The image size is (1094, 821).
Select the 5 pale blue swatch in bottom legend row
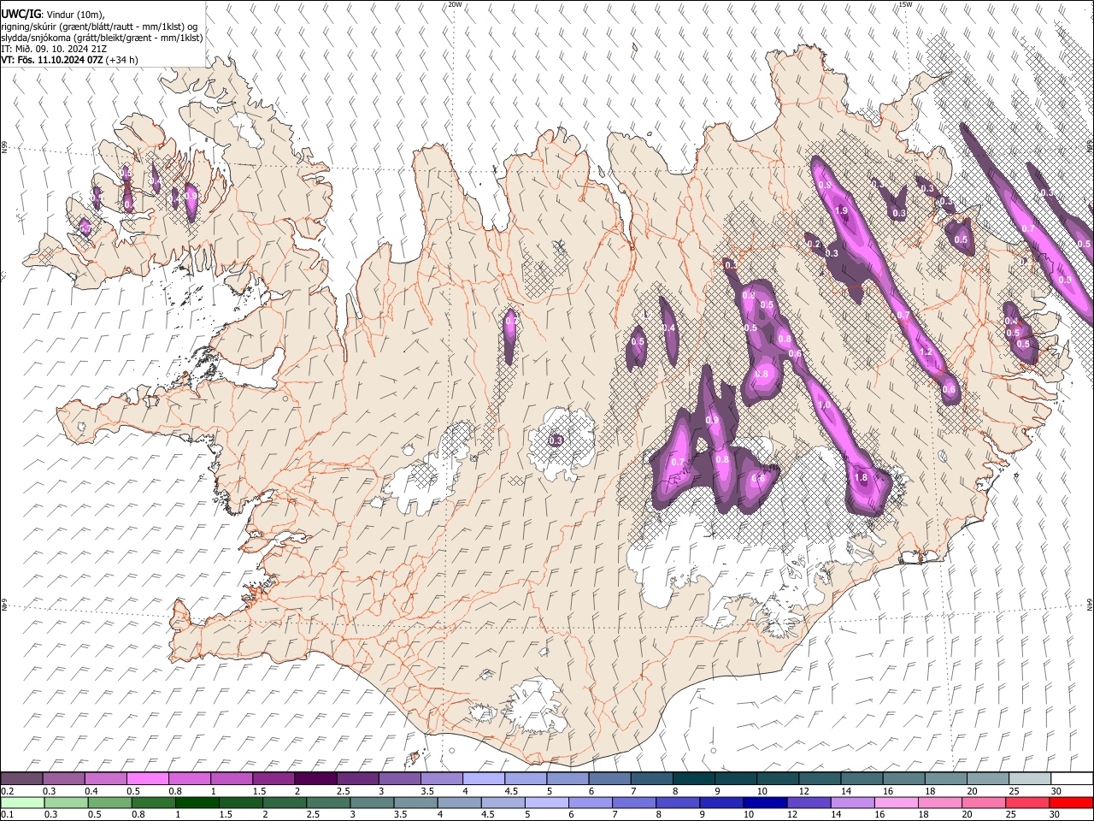547,802
